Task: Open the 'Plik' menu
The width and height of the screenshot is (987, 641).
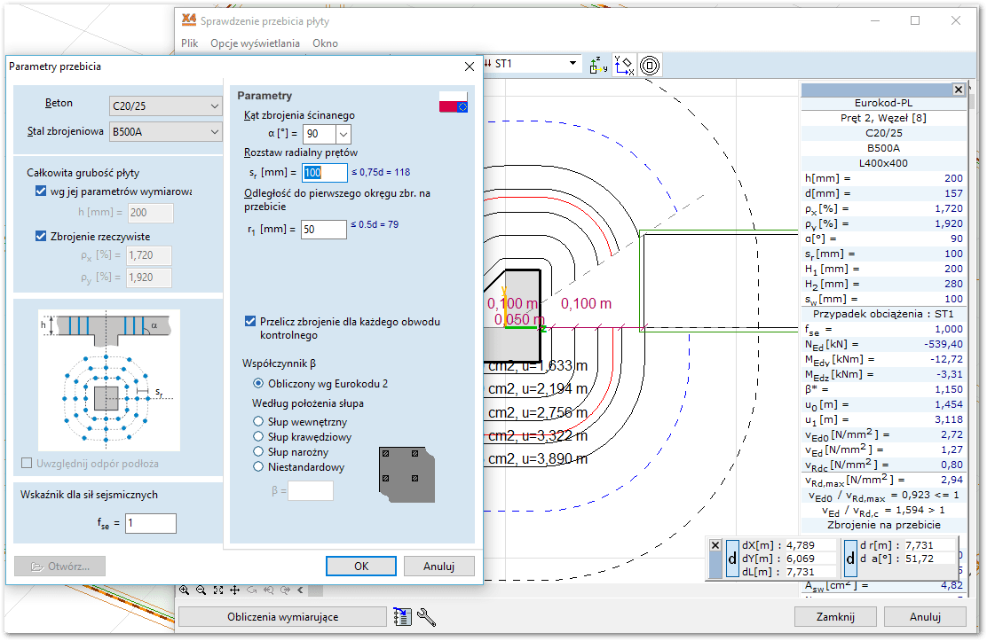Action: click(190, 43)
